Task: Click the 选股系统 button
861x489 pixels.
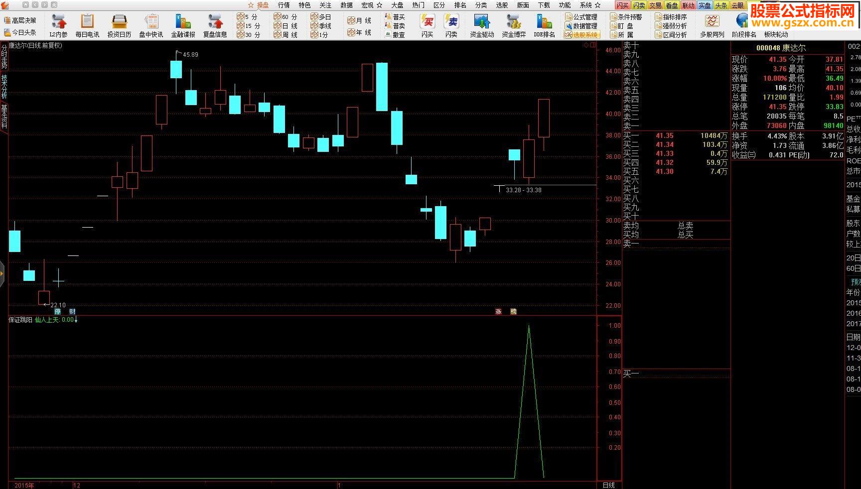Action: tap(581, 35)
